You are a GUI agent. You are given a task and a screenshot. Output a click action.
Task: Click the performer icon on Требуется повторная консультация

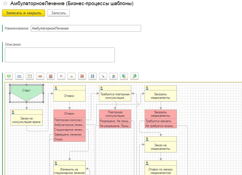[x=101, y=88]
